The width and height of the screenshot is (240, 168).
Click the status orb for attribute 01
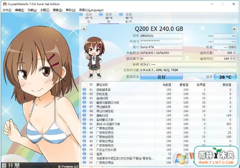[84, 90]
